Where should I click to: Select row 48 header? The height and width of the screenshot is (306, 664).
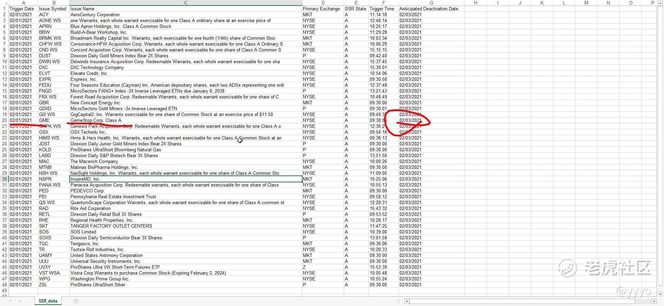click(x=4, y=285)
